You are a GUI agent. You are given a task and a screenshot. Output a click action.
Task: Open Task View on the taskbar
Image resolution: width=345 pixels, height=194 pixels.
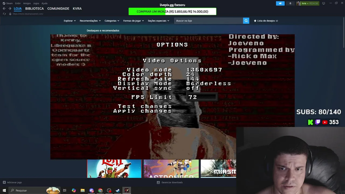65,190
